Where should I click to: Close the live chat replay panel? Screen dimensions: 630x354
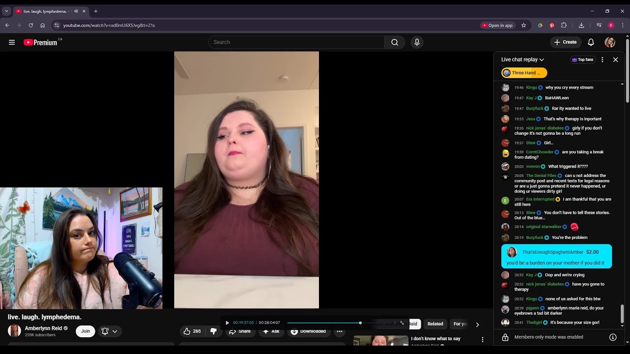[615, 59]
